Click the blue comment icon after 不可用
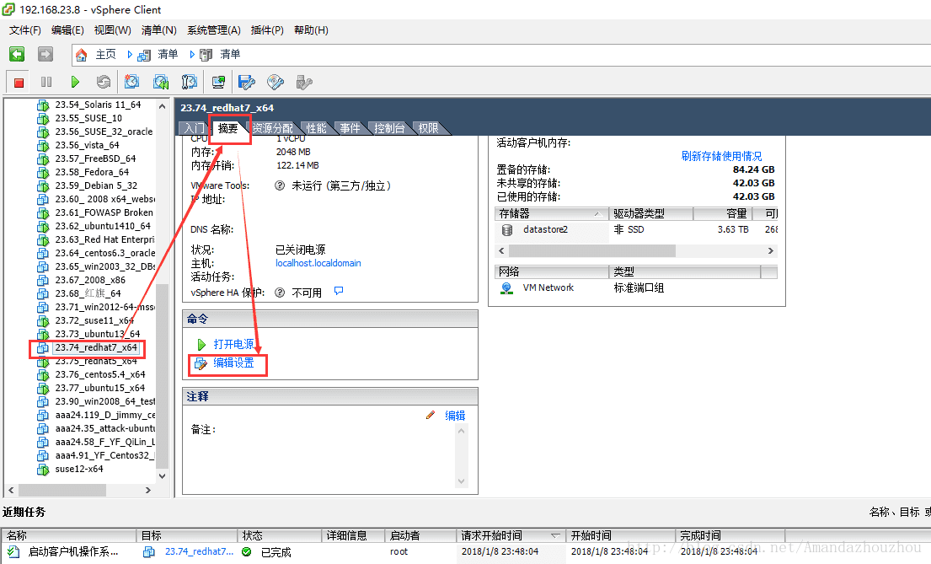 coord(339,291)
